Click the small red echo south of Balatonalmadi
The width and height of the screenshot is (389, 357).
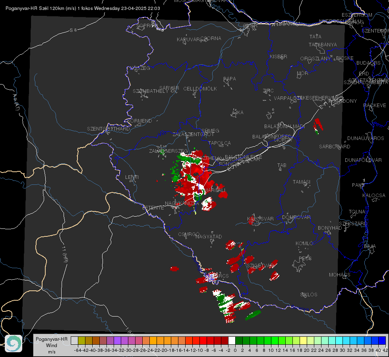pyautogui.click(x=317, y=126)
